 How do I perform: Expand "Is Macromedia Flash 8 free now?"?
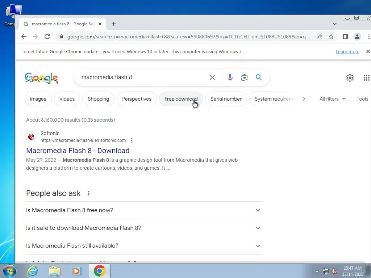(144, 210)
